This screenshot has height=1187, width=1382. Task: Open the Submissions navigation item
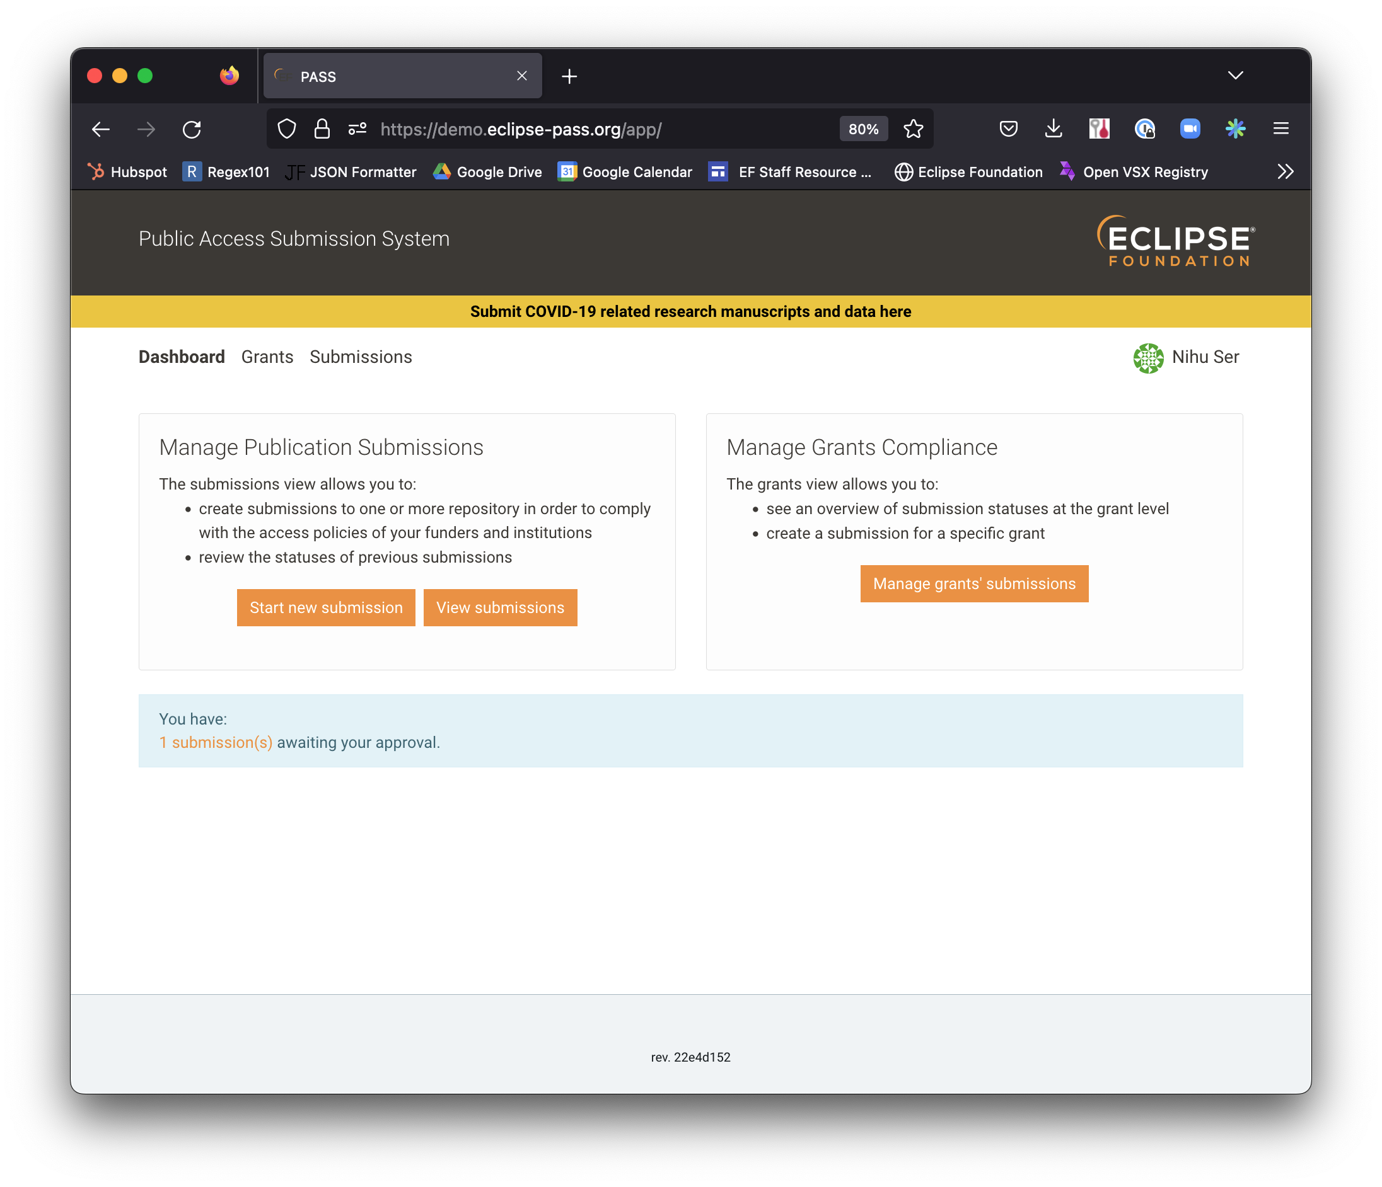coord(361,357)
